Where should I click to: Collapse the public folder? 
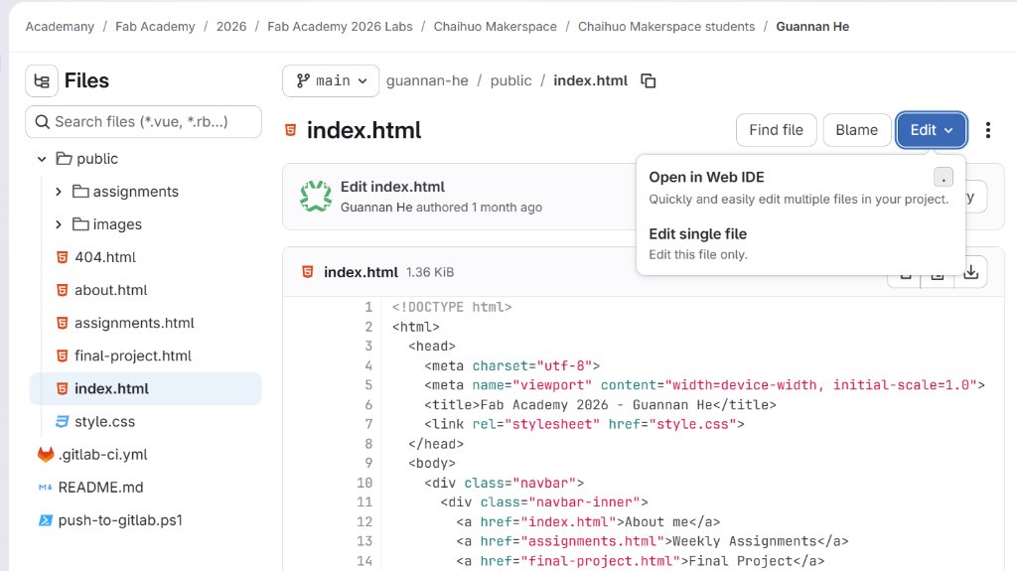[42, 158]
